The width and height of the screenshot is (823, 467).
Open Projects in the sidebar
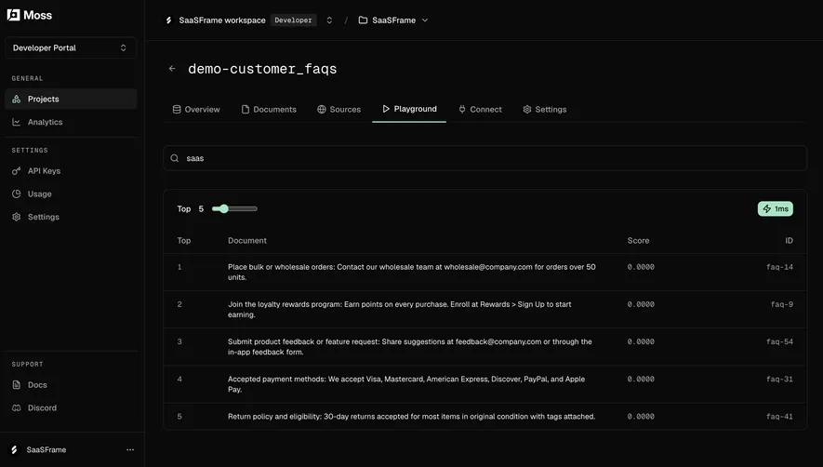71,99
